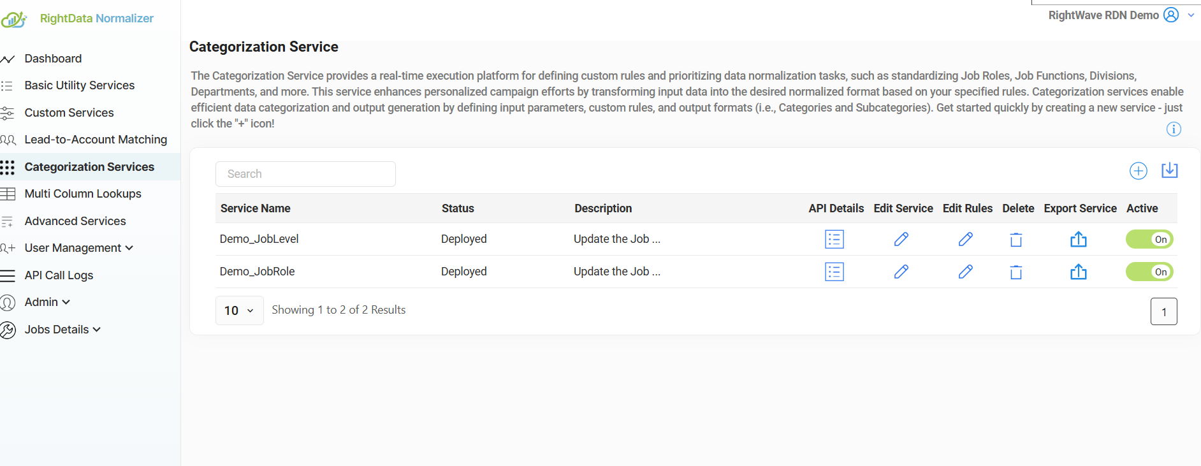Click the Description column header
1201x466 pixels.
click(603, 208)
